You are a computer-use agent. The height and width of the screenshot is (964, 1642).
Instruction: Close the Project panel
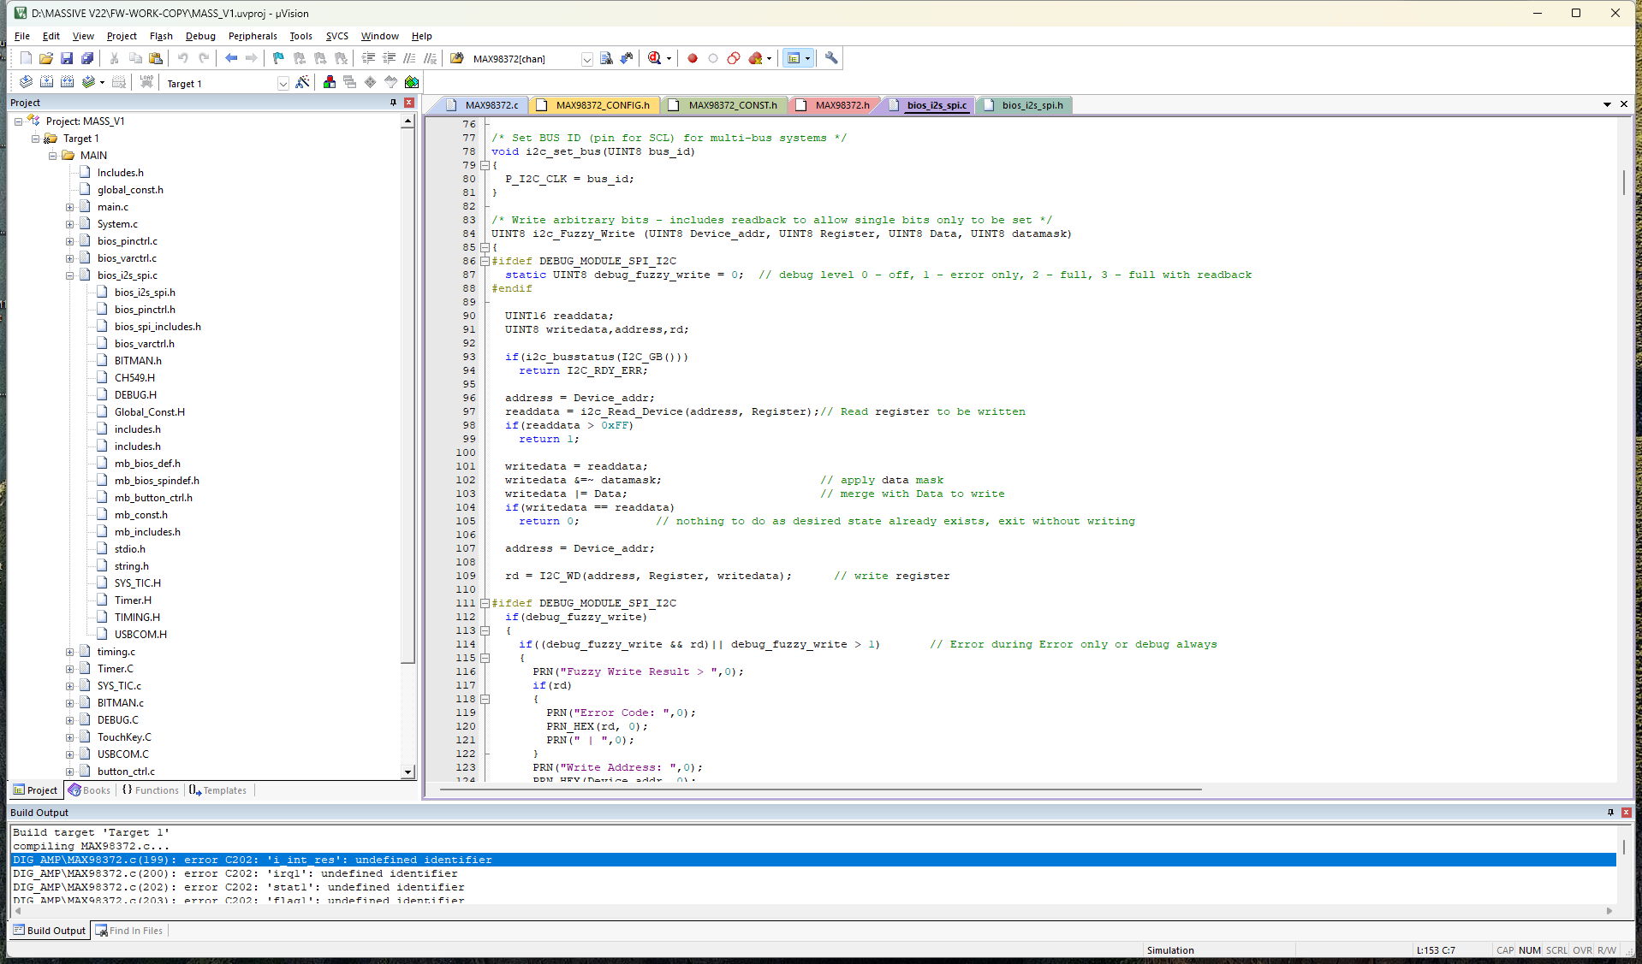pos(409,103)
